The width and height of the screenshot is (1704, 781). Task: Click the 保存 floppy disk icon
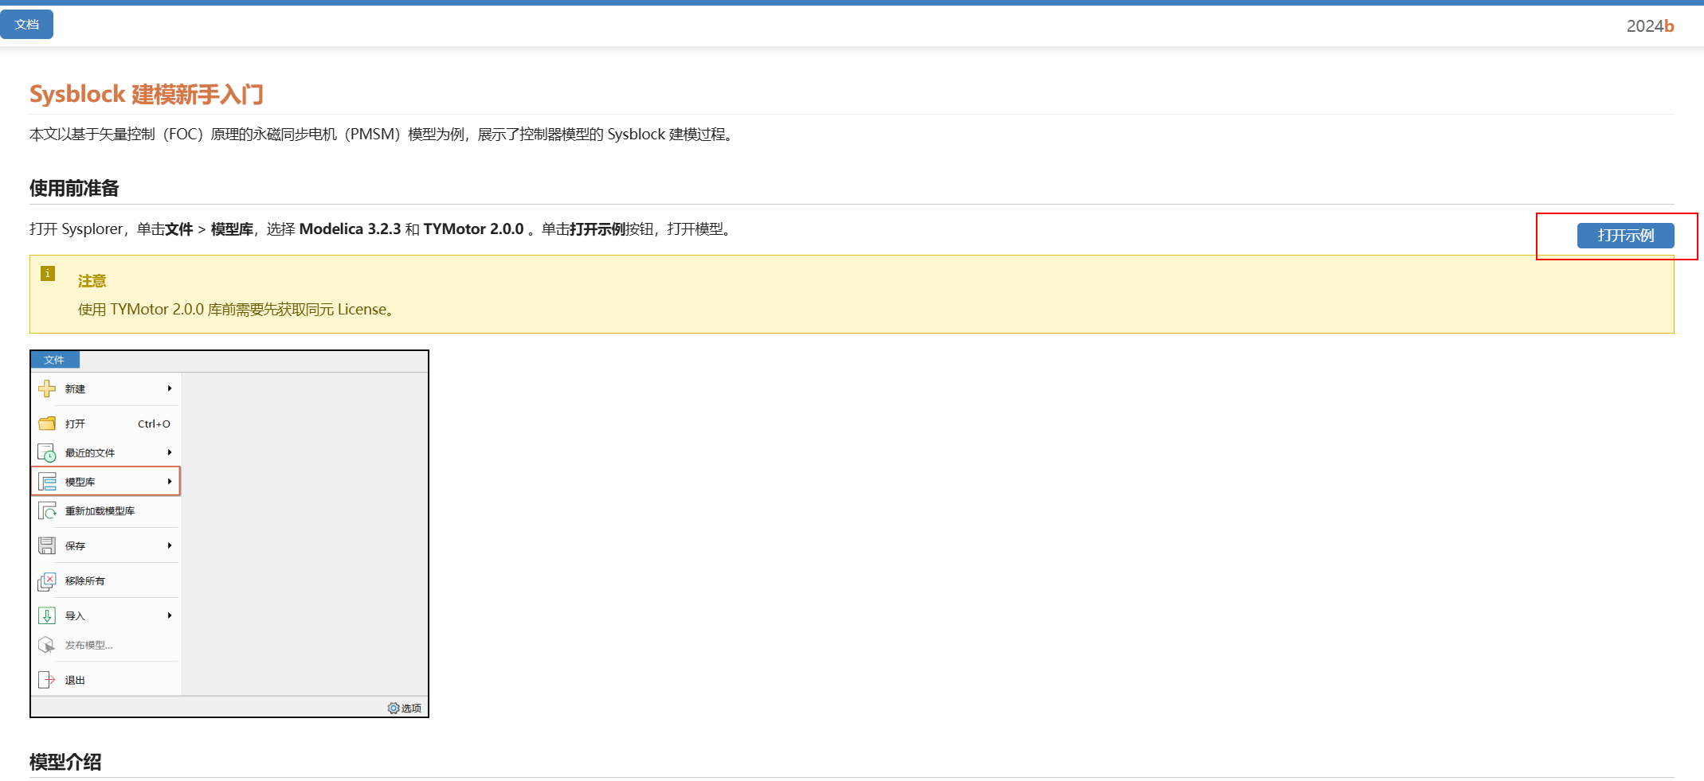tap(47, 545)
